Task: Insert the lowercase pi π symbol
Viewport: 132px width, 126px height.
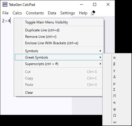Action: point(117,103)
